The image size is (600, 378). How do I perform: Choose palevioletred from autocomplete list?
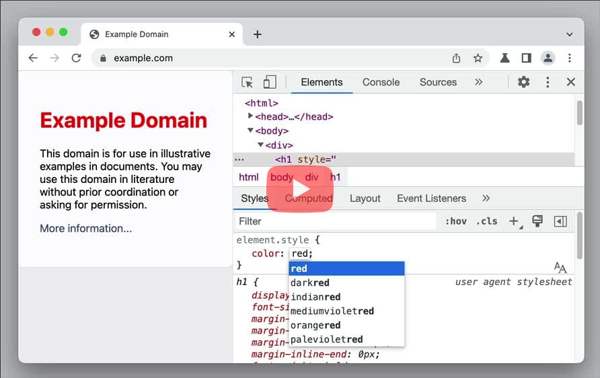coord(346,340)
